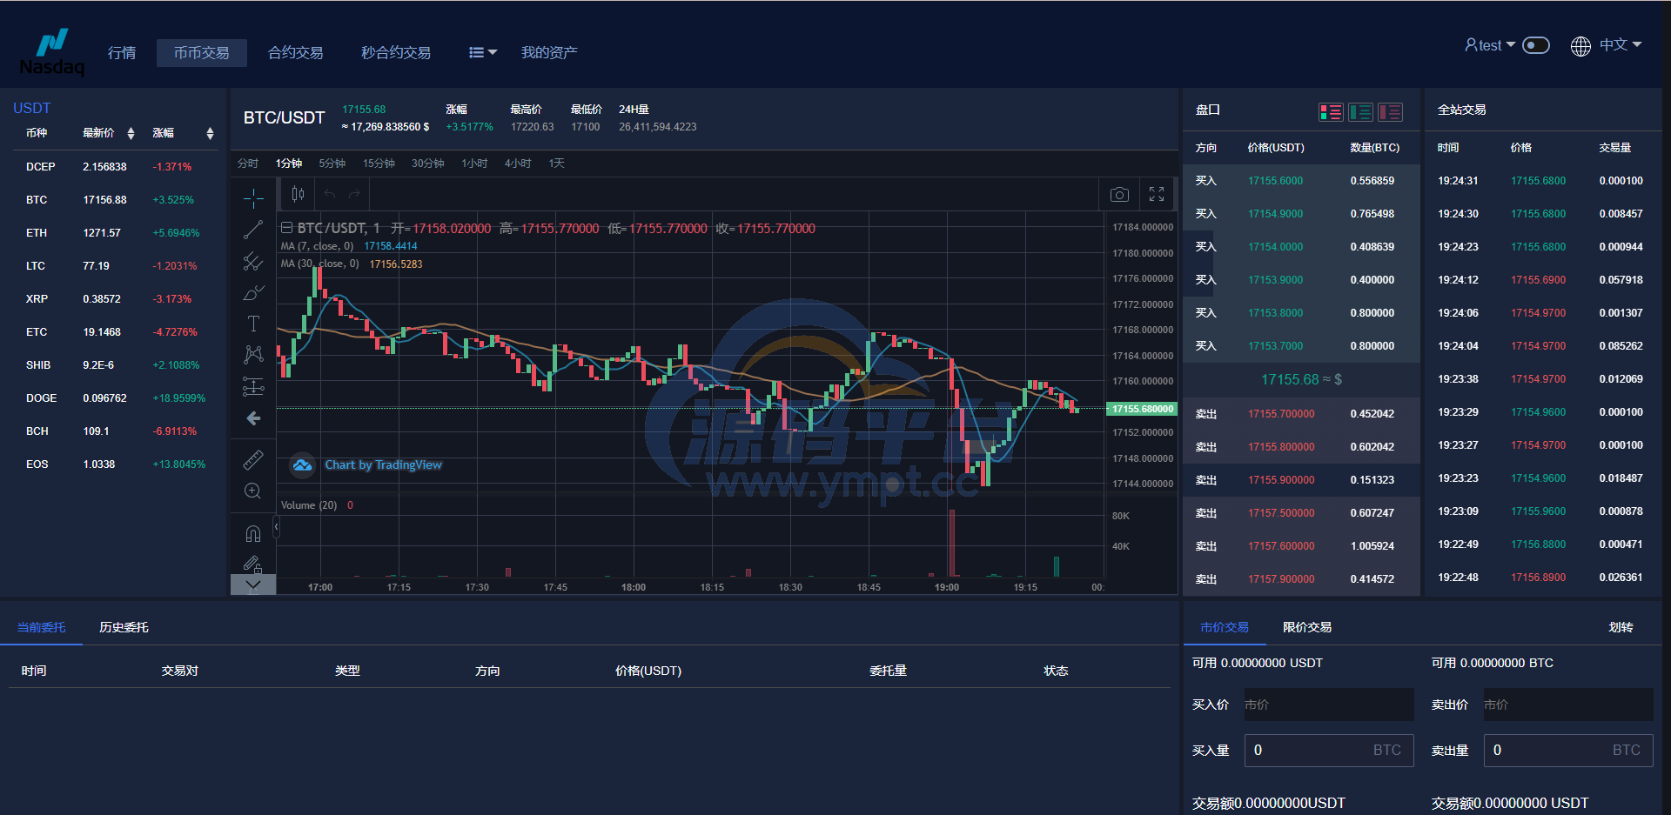This screenshot has width=1671, height=815.
Task: Expand drawing toolbar bottom chevron
Action: tap(253, 585)
